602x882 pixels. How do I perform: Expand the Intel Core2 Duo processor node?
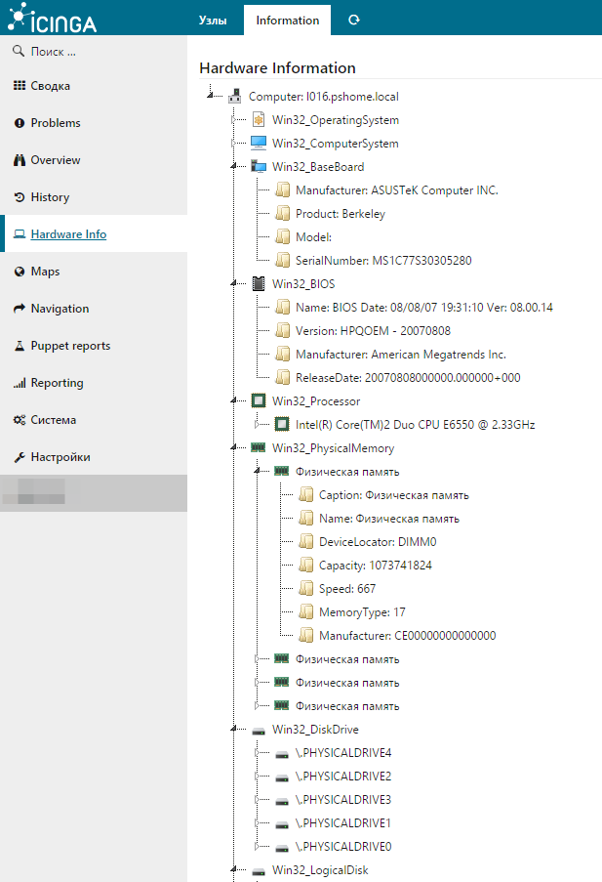pos(257,425)
